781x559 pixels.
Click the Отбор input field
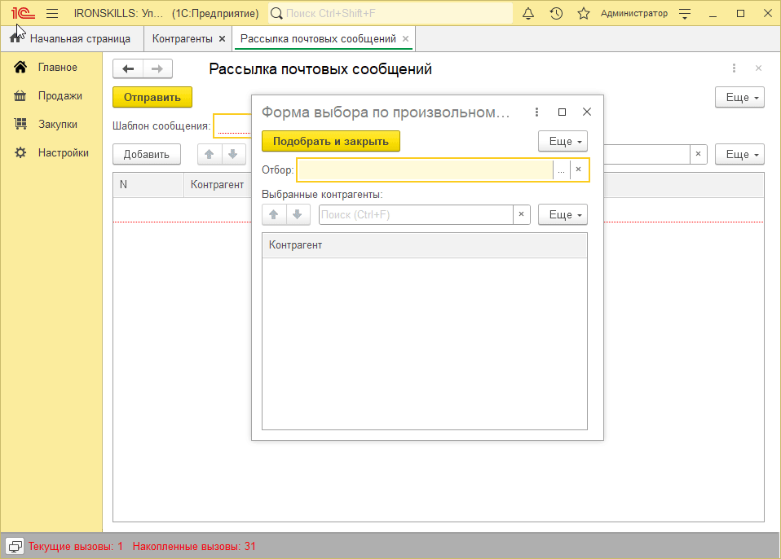point(424,169)
